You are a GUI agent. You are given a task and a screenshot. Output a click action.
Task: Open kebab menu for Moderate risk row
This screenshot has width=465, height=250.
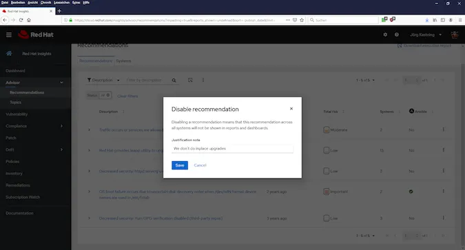(444, 129)
